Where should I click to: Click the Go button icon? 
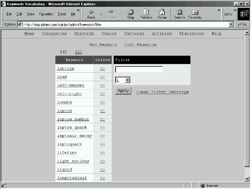(x=239, y=24)
